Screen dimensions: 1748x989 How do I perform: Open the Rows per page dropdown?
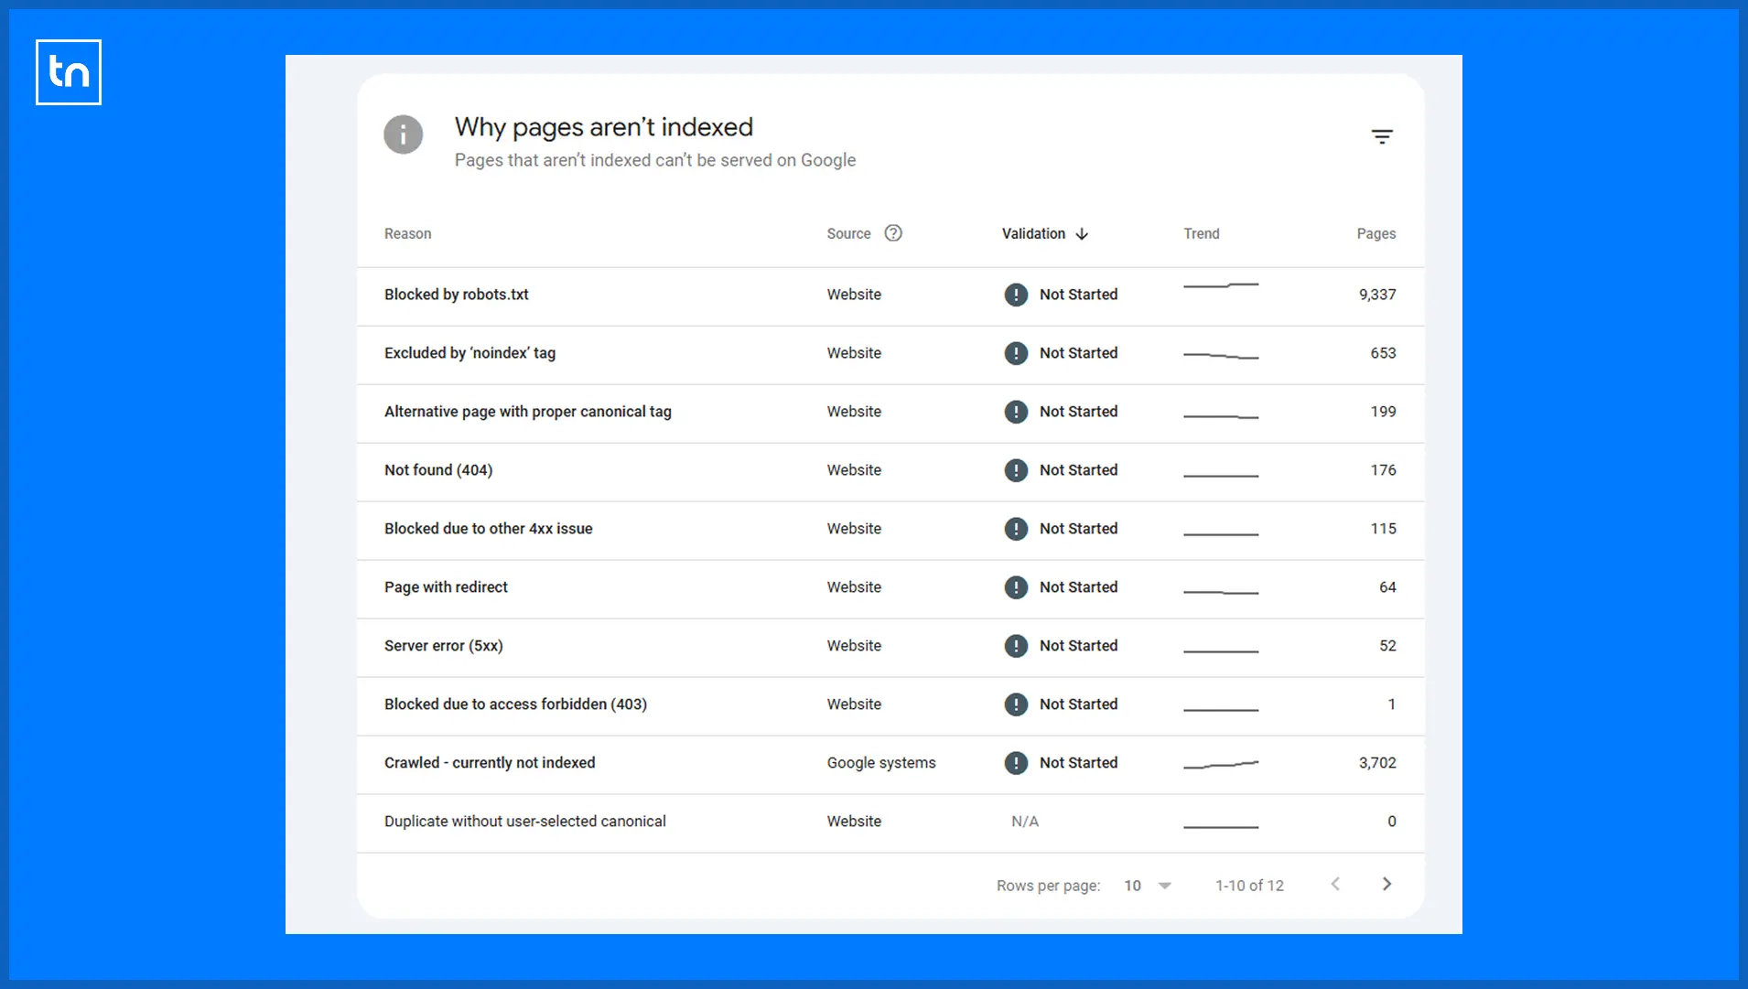[x=1148, y=886]
